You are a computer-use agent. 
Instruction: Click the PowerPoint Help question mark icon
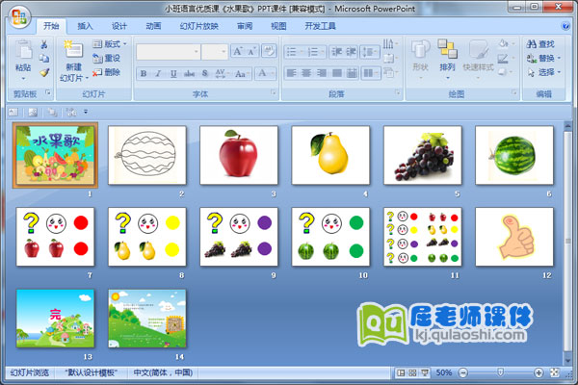(x=565, y=26)
